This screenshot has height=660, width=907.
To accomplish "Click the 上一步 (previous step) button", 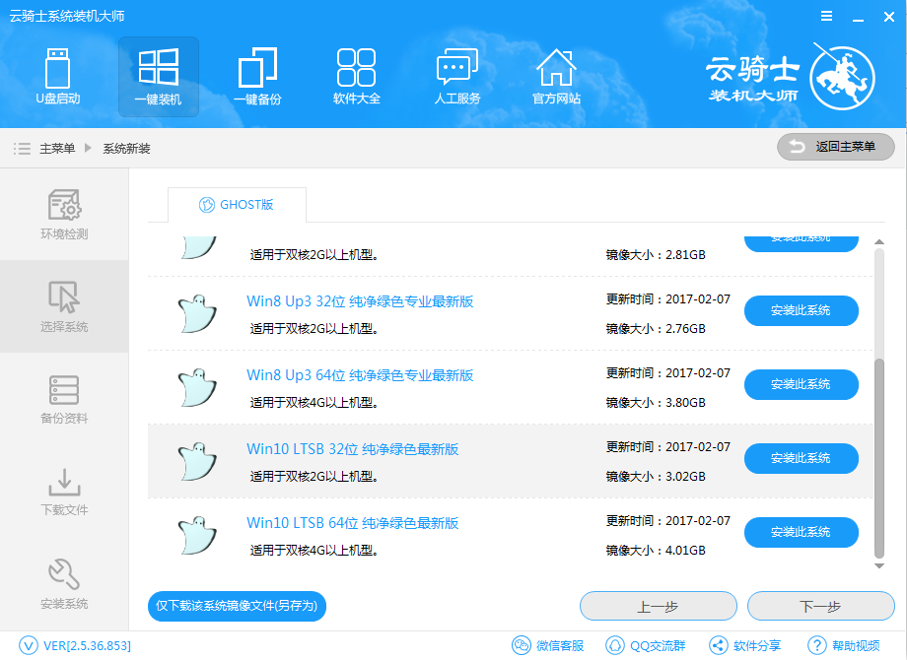I will click(x=658, y=606).
